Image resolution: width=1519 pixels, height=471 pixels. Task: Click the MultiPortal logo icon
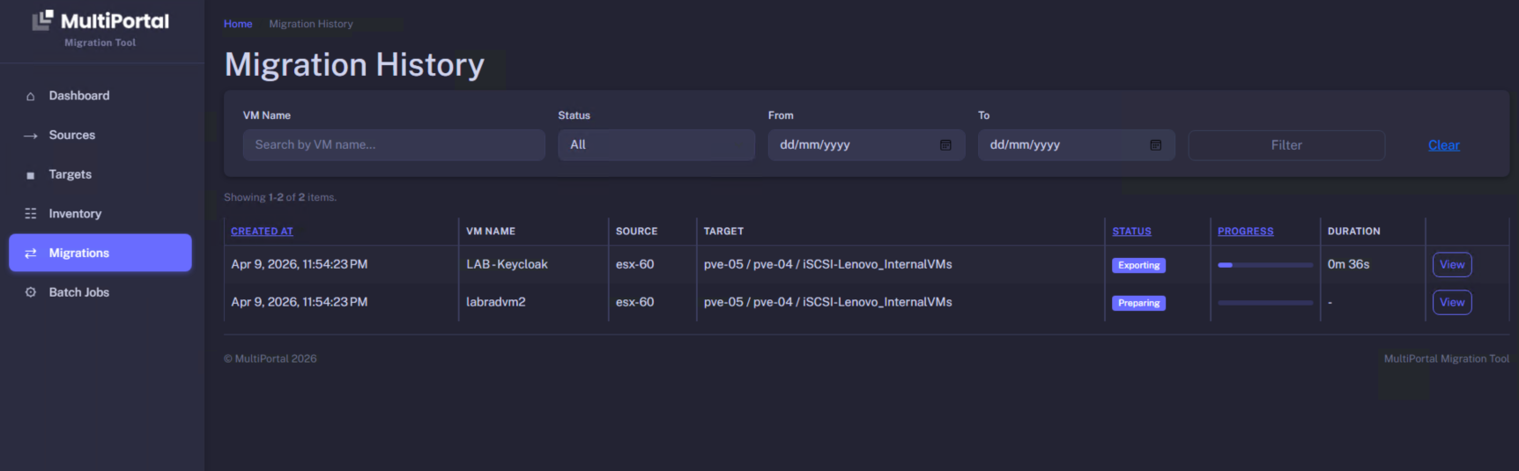click(x=42, y=20)
